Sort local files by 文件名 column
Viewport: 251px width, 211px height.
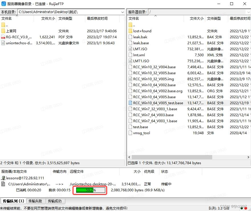tap(17, 19)
